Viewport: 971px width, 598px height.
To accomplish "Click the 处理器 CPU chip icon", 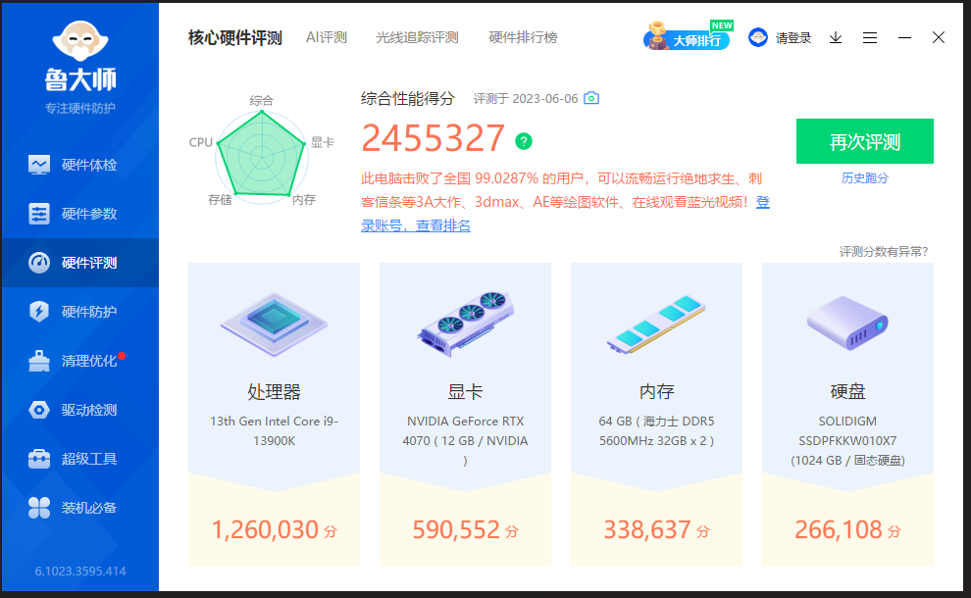I will pyautogui.click(x=274, y=324).
